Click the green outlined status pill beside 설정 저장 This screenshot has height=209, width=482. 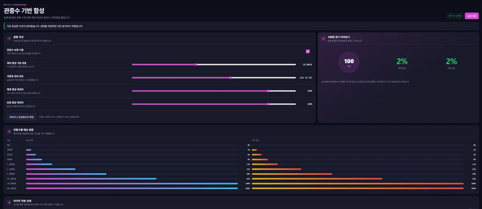coord(455,16)
